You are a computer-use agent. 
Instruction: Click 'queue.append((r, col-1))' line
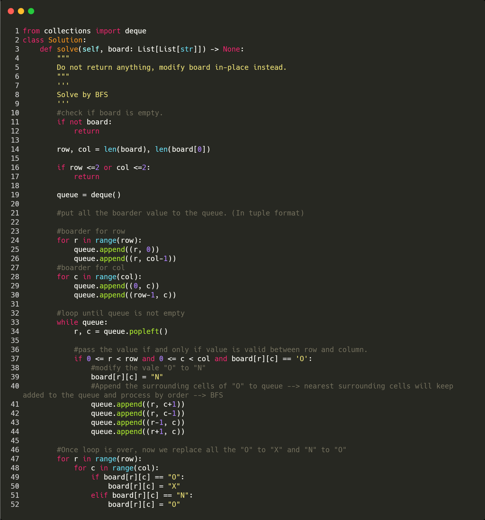[x=125, y=258]
